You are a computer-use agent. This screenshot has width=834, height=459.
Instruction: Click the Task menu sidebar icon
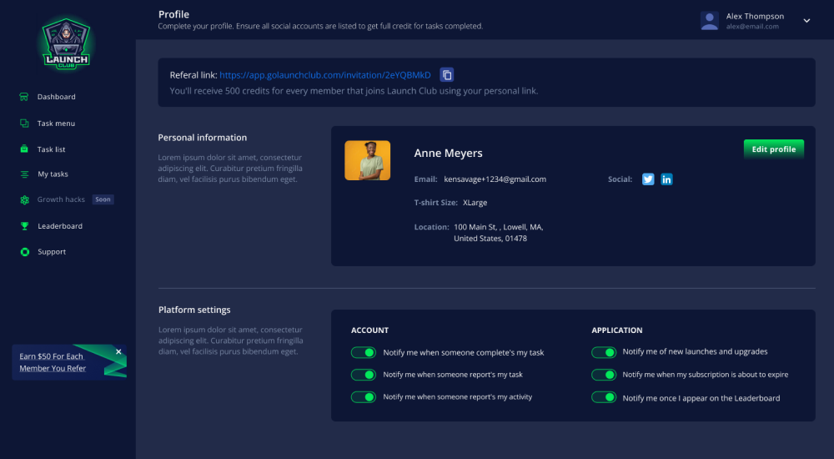(24, 123)
